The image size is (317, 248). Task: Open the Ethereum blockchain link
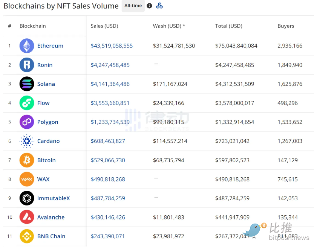click(x=50, y=46)
